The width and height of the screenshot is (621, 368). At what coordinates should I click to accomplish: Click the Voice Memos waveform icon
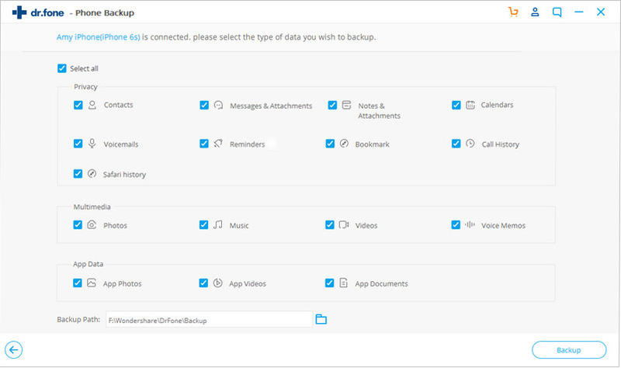(470, 224)
